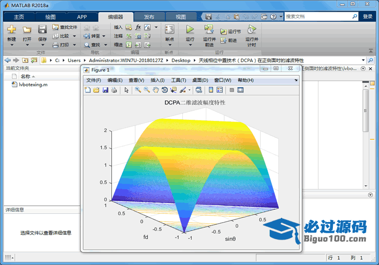The width and height of the screenshot is (379, 265).
Task: Click the Run and Advance (运行并前进) icon
Action: (209, 30)
